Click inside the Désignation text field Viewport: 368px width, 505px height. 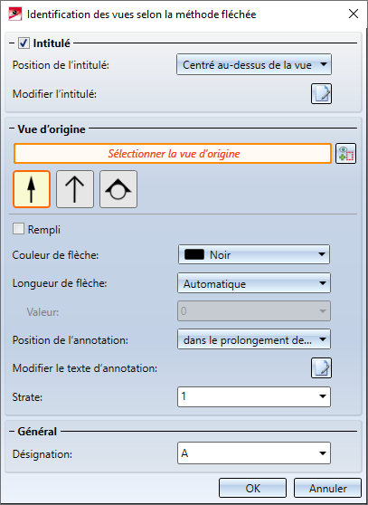click(247, 453)
